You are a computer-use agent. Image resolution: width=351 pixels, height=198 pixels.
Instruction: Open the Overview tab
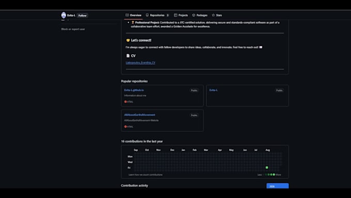click(133, 15)
